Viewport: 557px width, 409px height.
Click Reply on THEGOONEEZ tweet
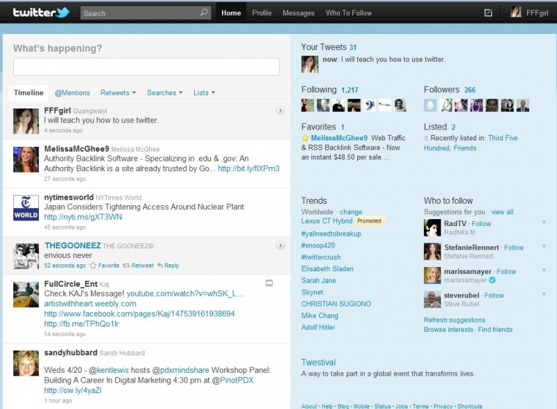click(x=168, y=265)
